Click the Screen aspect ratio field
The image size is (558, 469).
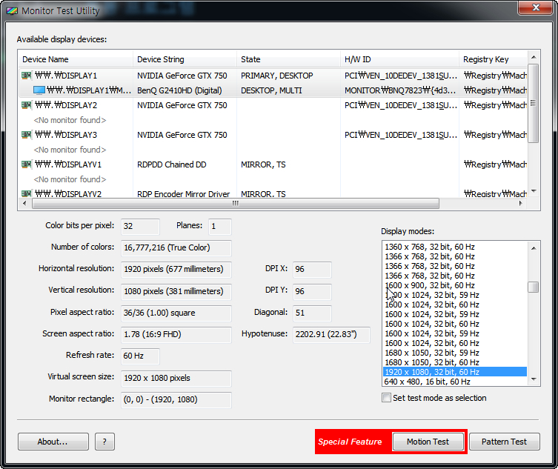click(x=176, y=334)
